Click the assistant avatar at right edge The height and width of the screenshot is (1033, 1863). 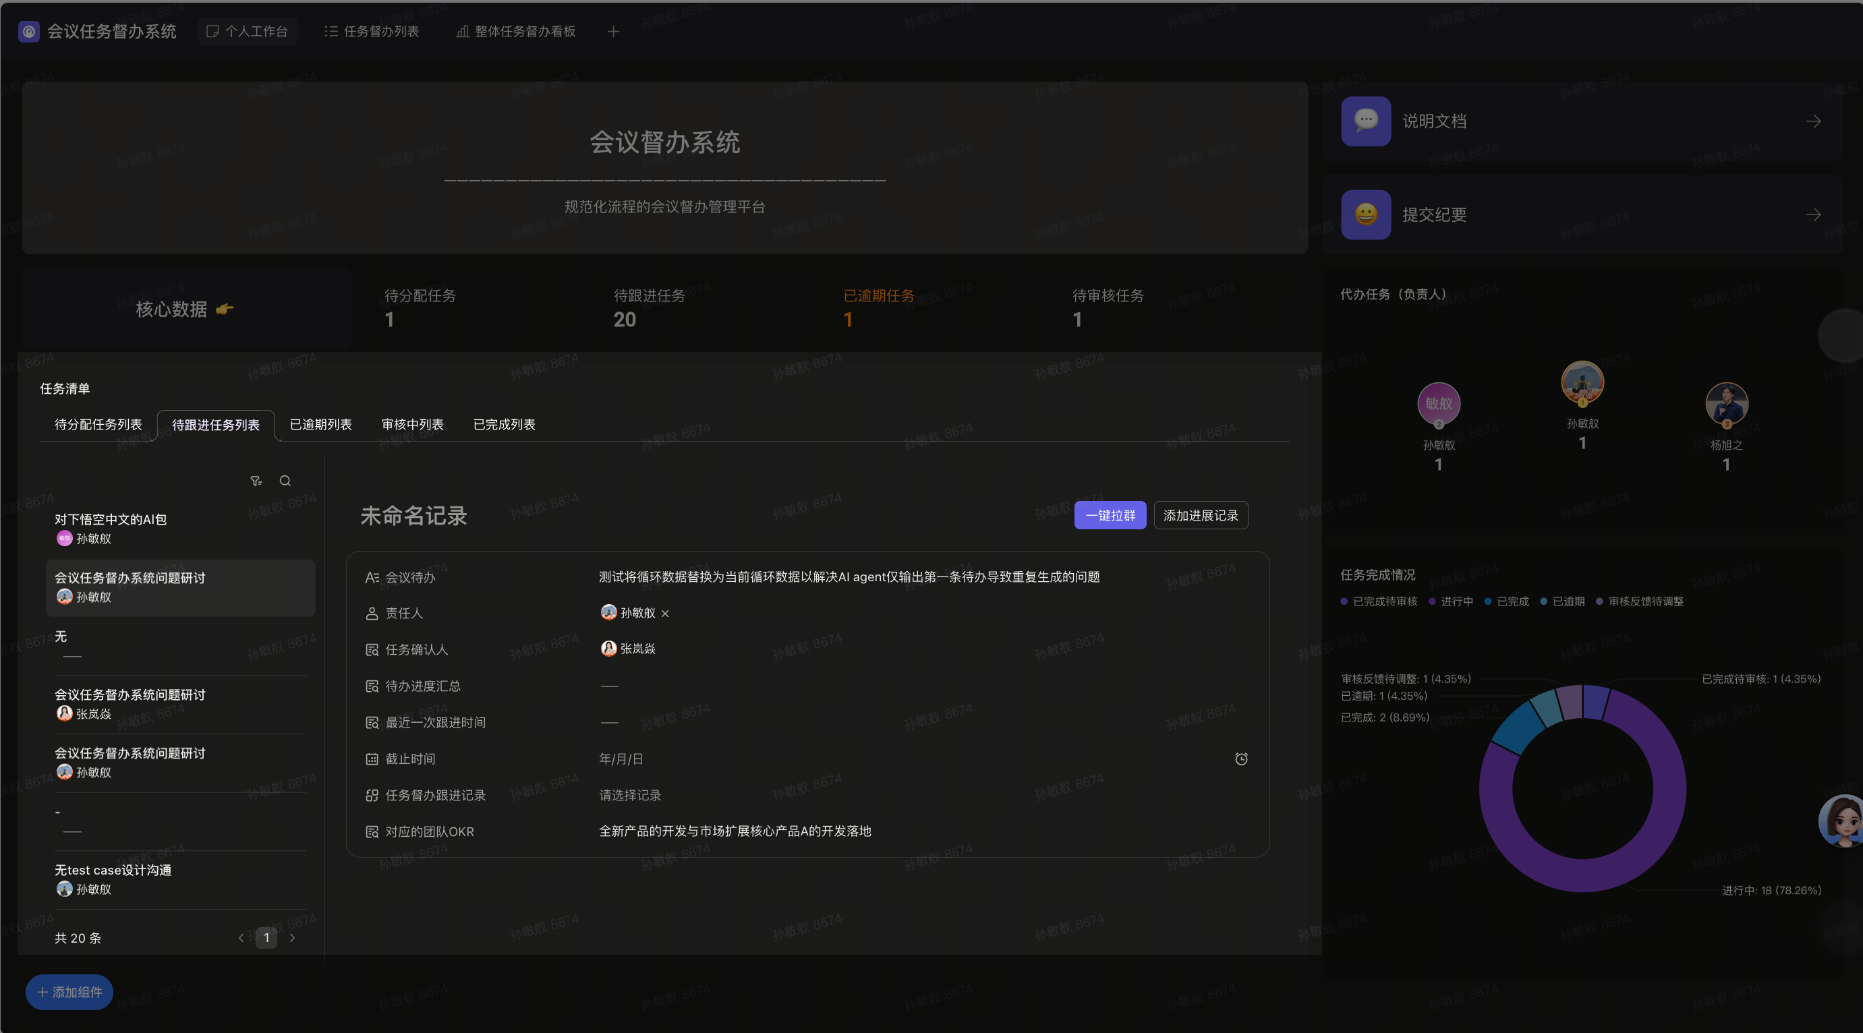[x=1841, y=821]
